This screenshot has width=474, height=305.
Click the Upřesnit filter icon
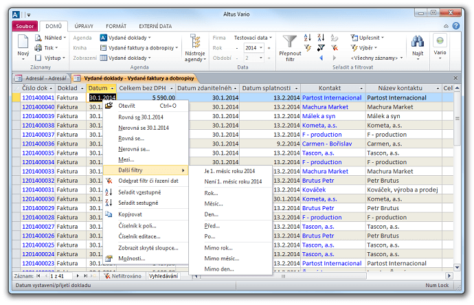click(354, 38)
